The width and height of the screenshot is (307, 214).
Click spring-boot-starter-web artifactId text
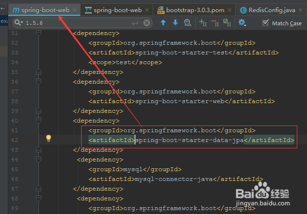click(180, 101)
